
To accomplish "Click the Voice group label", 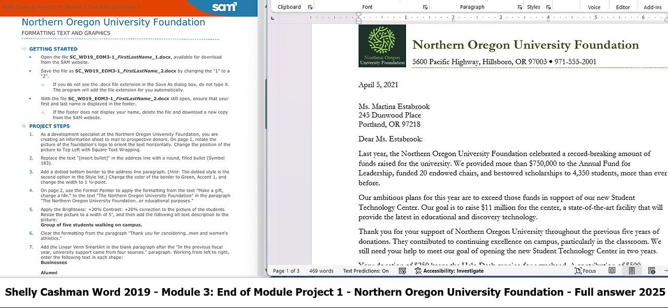I will click(x=594, y=7).
